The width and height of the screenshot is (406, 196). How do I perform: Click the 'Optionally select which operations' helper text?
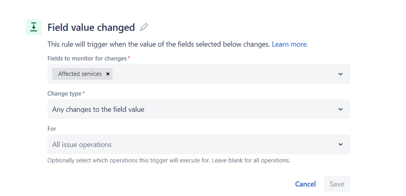coord(169,160)
